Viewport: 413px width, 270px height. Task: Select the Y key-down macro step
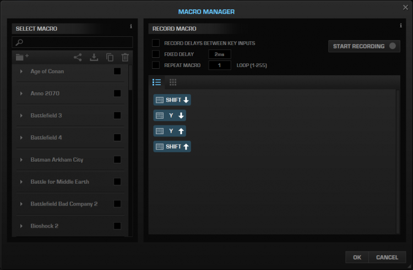170,115
